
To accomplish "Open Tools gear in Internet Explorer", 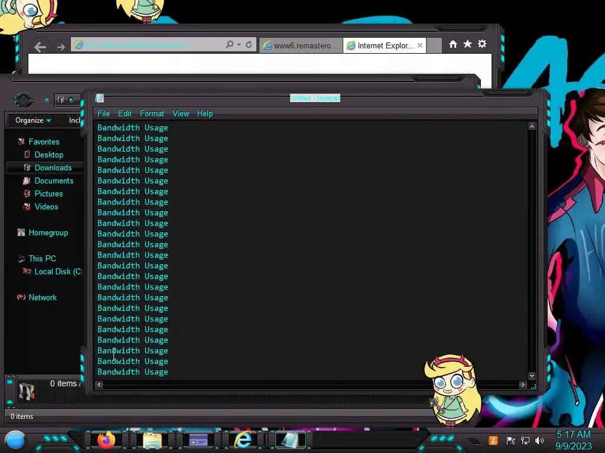I will point(482,44).
